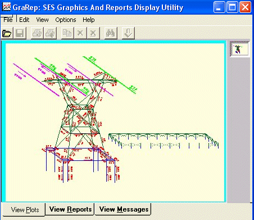Open the View menu

pos(42,20)
